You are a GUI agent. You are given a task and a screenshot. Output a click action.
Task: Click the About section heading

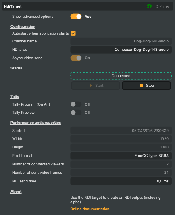pos(16,192)
